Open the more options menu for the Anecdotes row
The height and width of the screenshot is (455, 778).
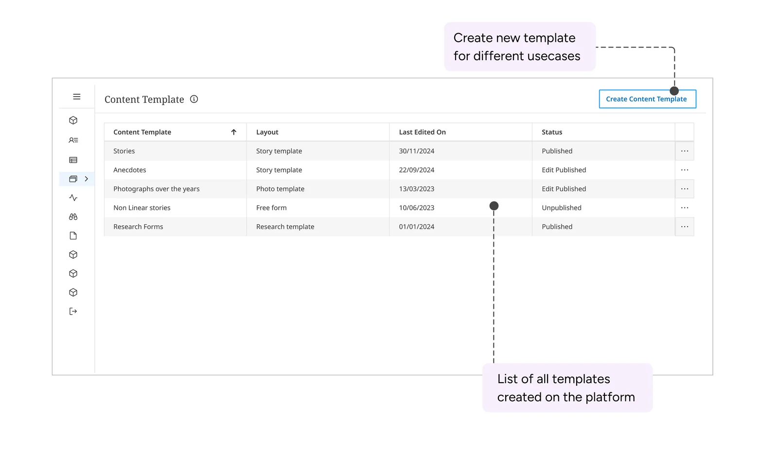tap(685, 170)
